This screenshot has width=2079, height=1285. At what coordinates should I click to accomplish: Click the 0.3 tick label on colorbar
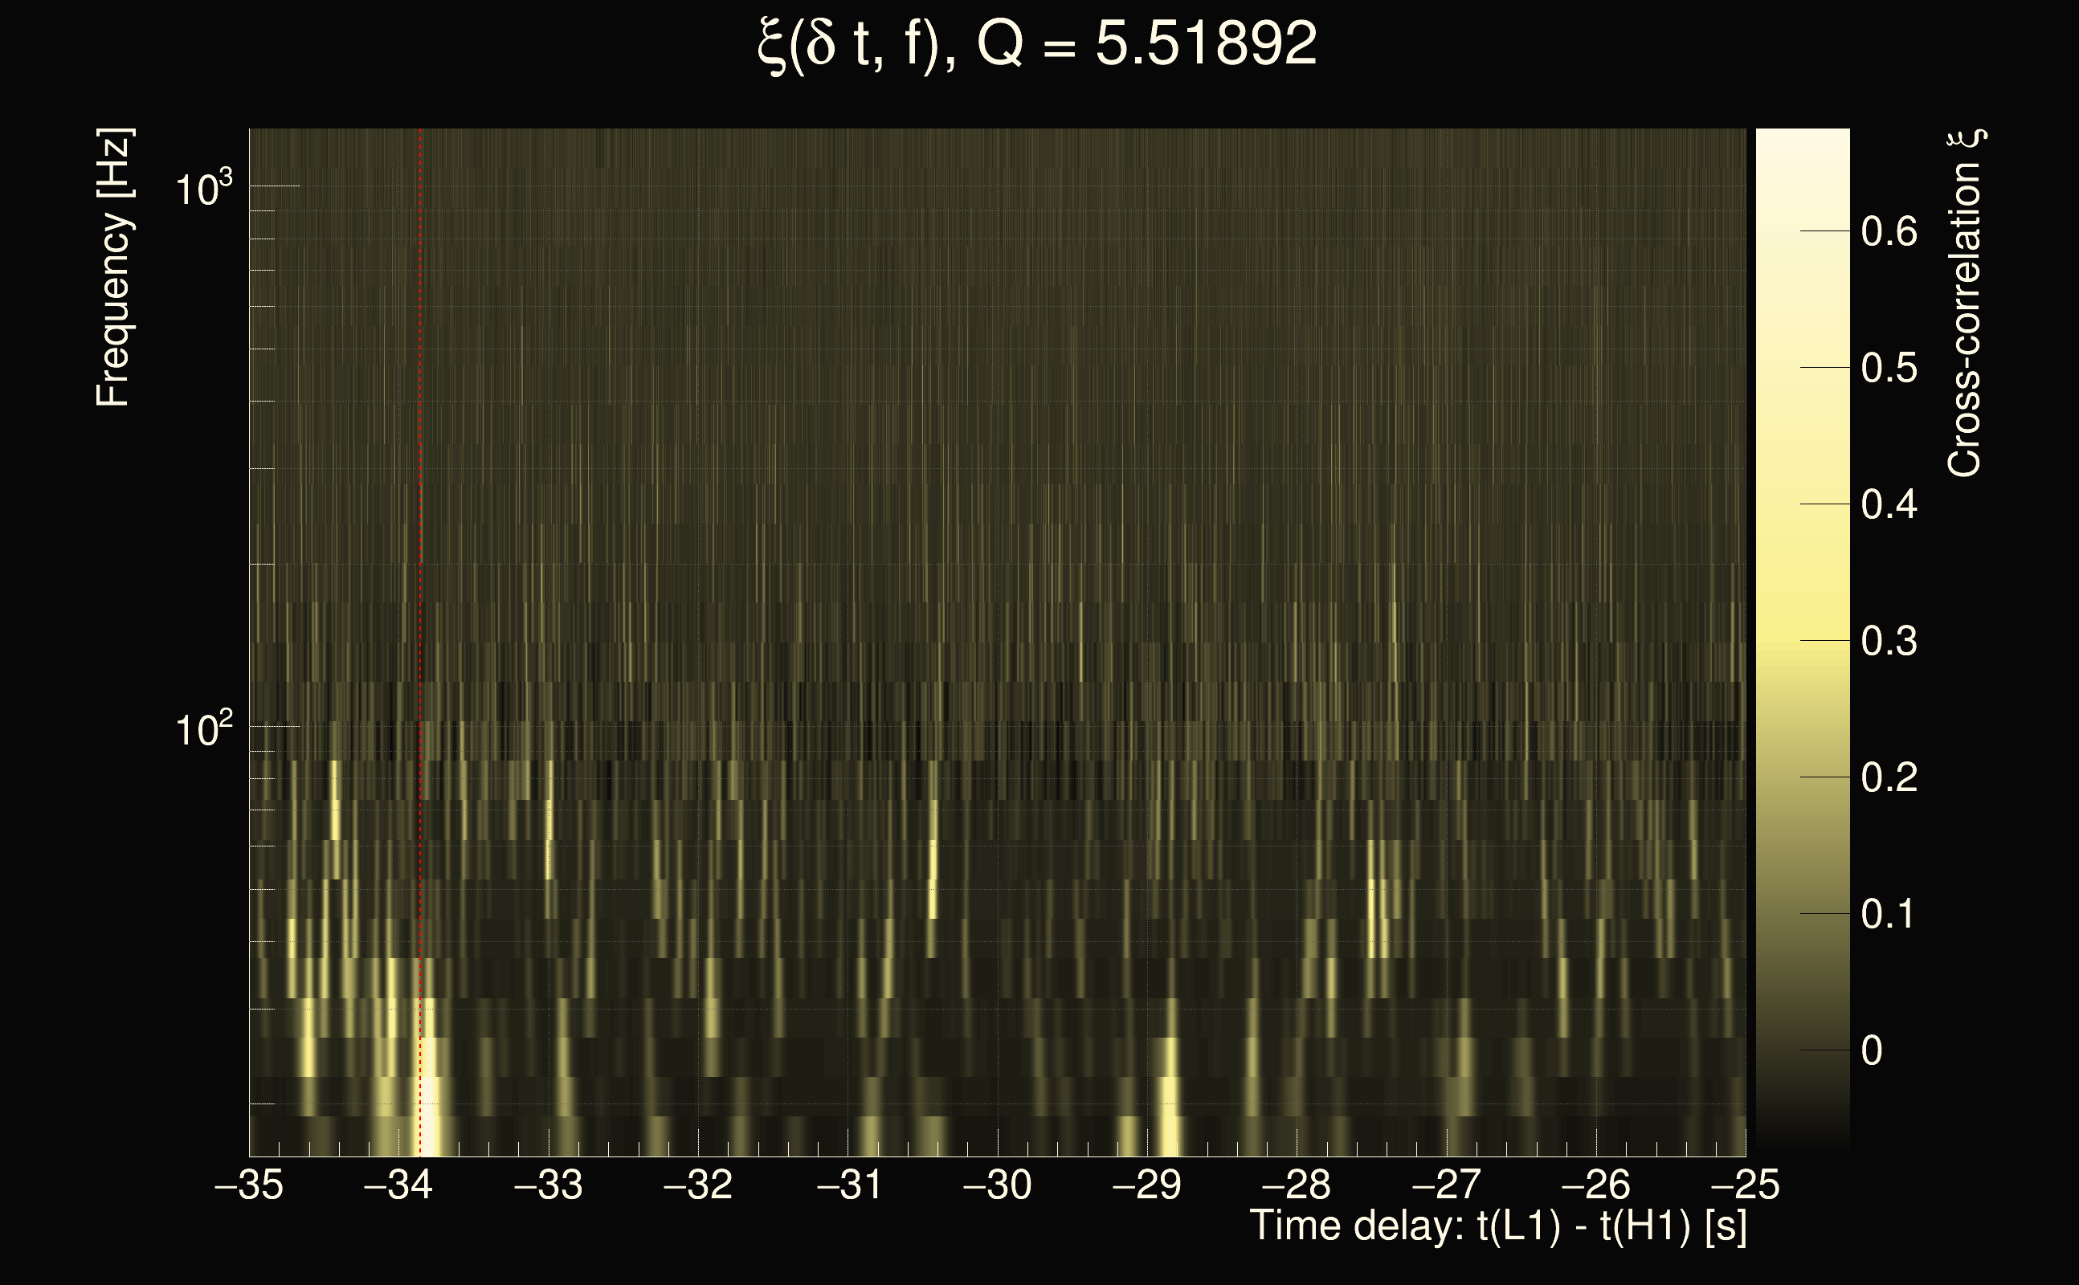(1889, 641)
